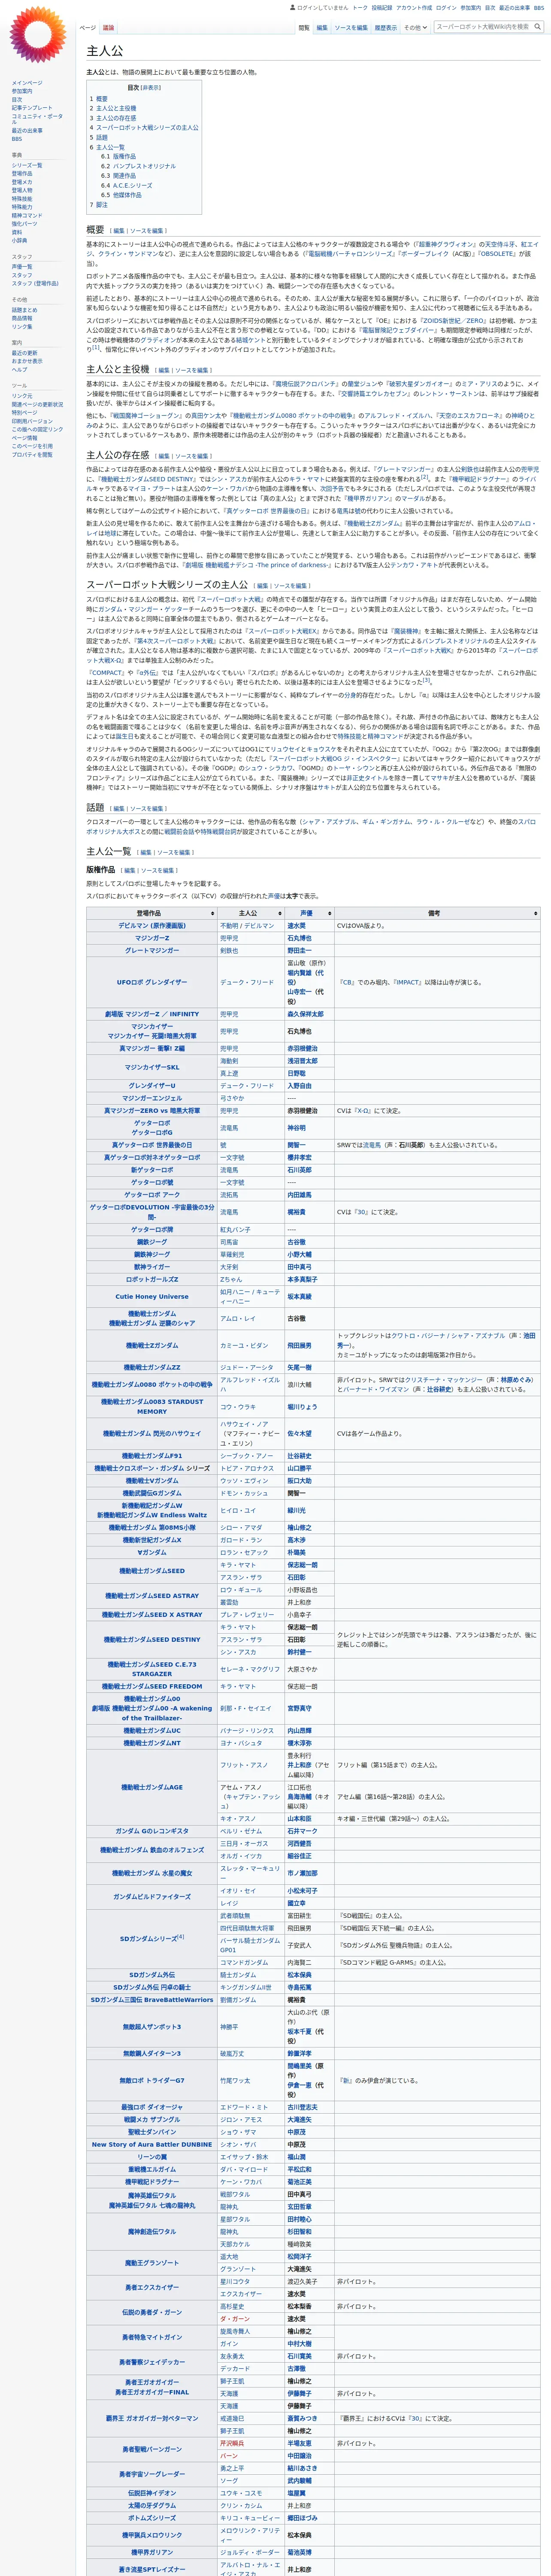Open コミュニティ・ポータル in the sidebar
Screen dimensions: 551x2576
point(37,119)
